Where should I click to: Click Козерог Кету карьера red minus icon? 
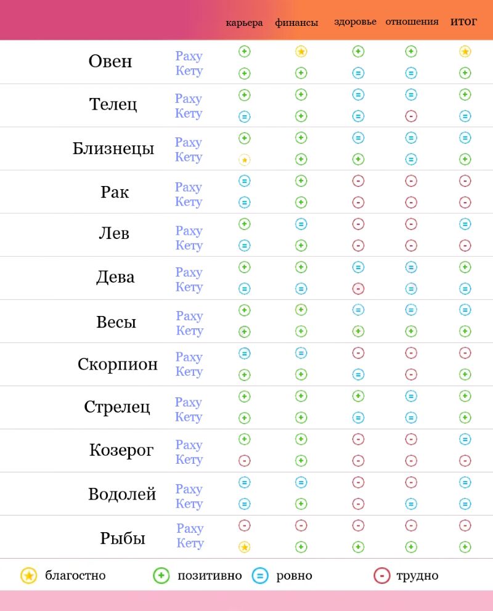(245, 461)
